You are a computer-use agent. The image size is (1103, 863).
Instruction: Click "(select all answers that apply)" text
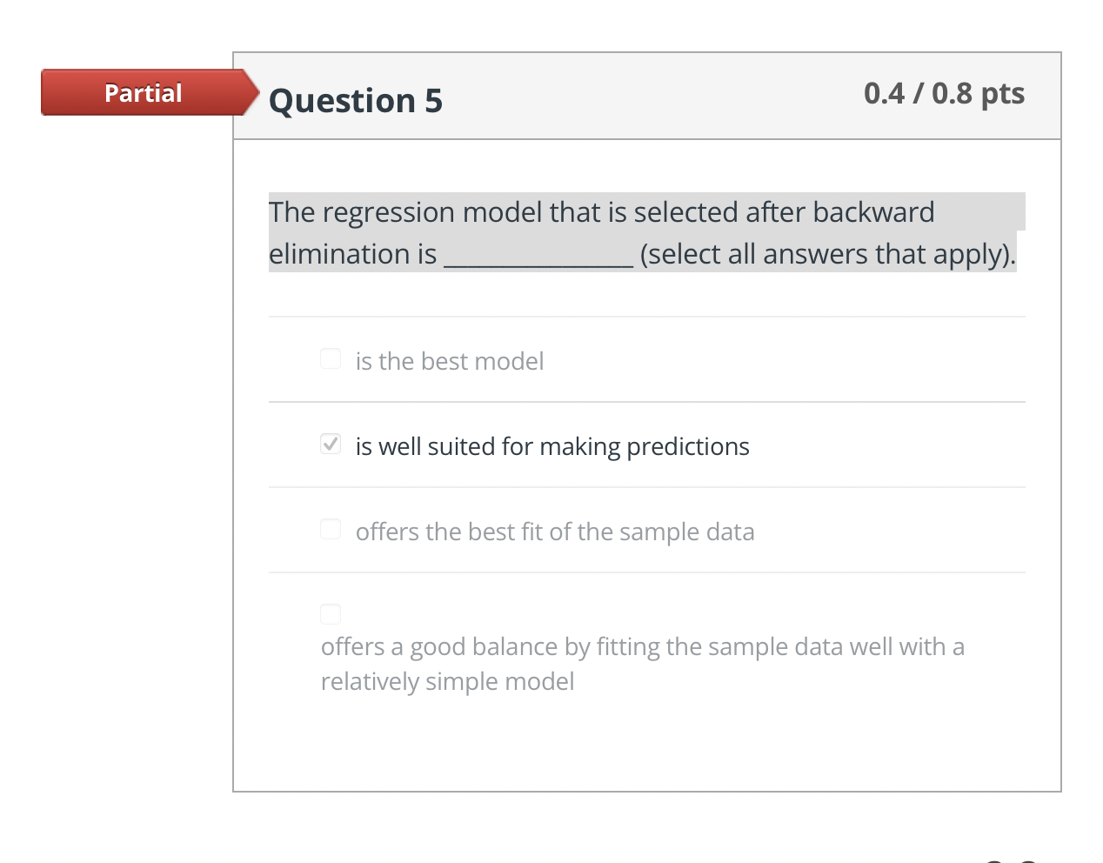tap(826, 255)
